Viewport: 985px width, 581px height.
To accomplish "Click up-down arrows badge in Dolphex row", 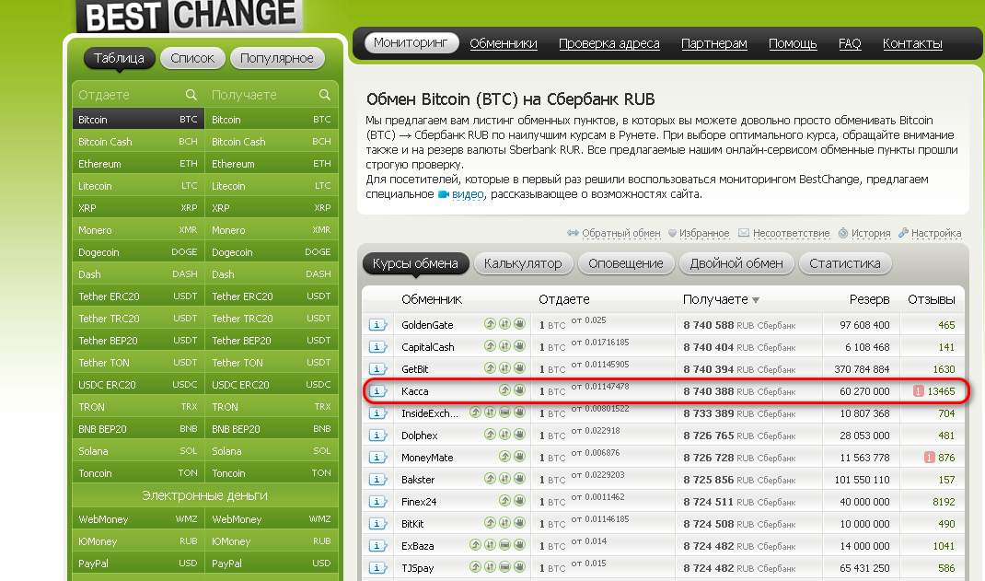I will (x=504, y=435).
